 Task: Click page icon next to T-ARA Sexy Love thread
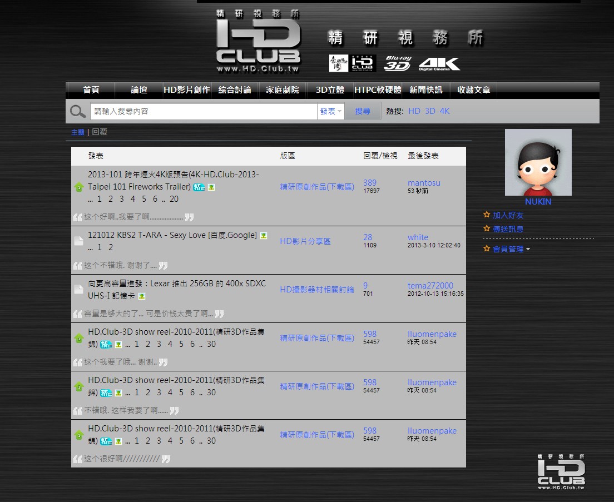[79, 241]
